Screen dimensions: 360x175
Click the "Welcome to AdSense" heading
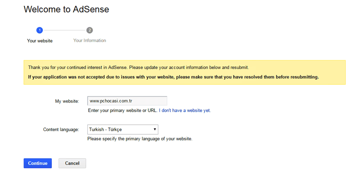tap(66, 9)
